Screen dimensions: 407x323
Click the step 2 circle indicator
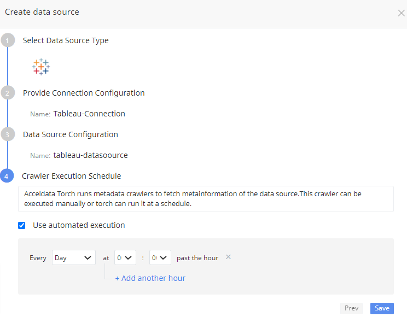pos(7,93)
